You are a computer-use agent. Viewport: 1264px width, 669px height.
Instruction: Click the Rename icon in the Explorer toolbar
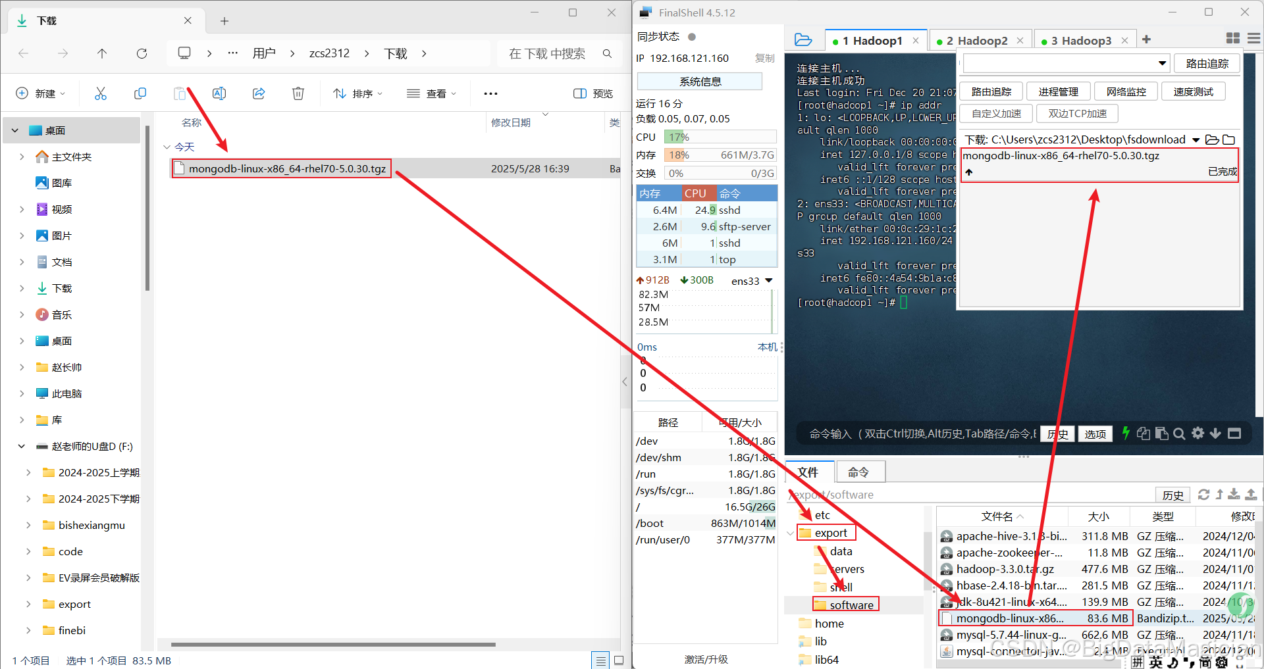(219, 93)
